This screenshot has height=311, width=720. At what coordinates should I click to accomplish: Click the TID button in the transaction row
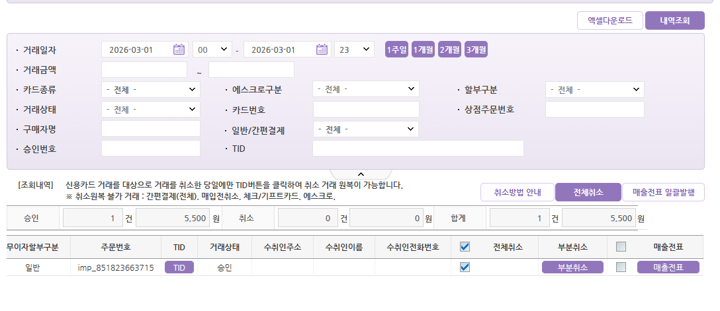[x=179, y=267]
